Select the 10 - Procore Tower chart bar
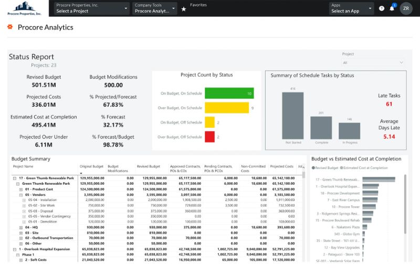 point(369,207)
